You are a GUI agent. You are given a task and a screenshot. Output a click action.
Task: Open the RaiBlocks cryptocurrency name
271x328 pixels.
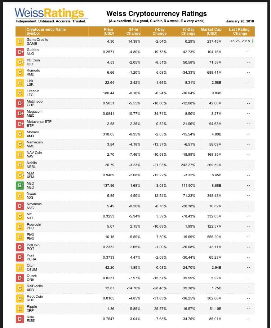click(x=35, y=286)
